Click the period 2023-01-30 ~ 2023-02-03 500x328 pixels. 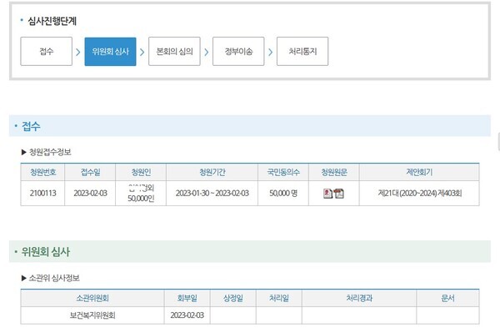point(212,194)
